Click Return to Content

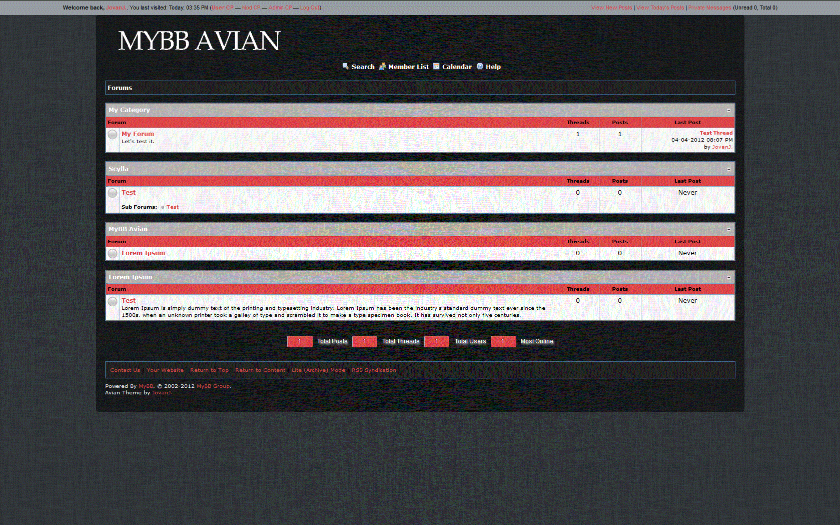click(x=260, y=370)
